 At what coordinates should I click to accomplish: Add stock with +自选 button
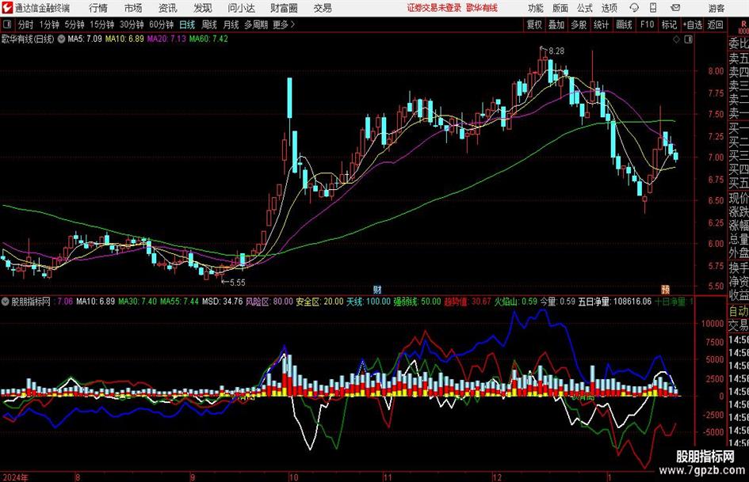[693, 25]
